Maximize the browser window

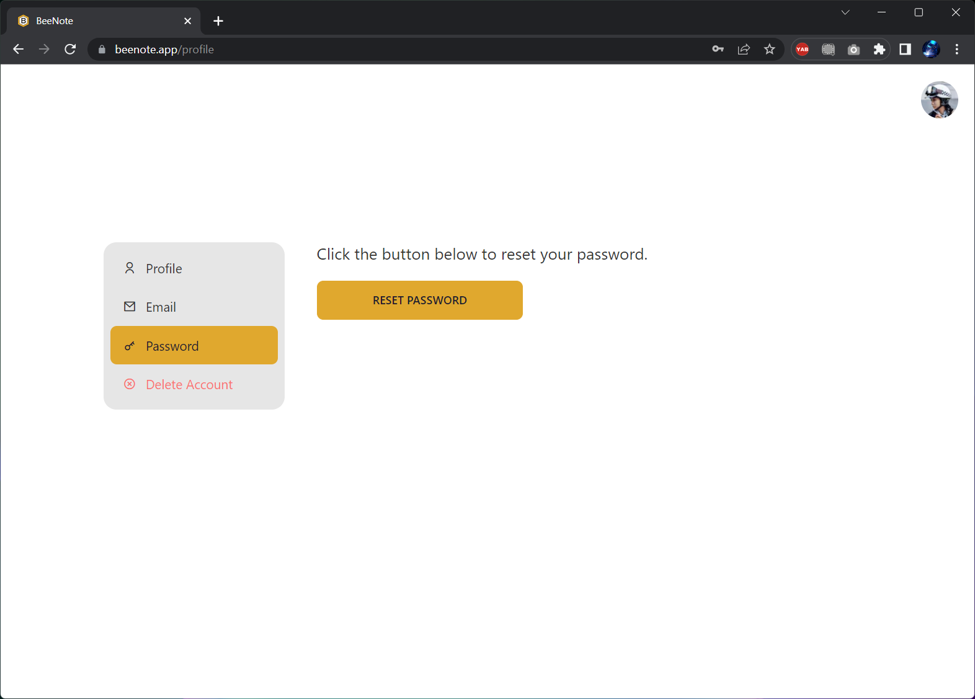coord(919,12)
